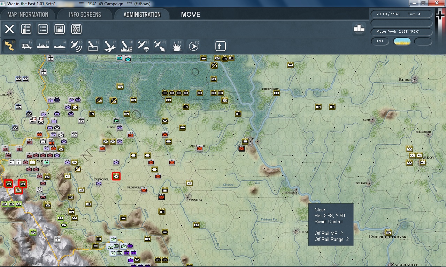Click the Cherkassy city label
This screenshot has height=267, width=446.
290,192
